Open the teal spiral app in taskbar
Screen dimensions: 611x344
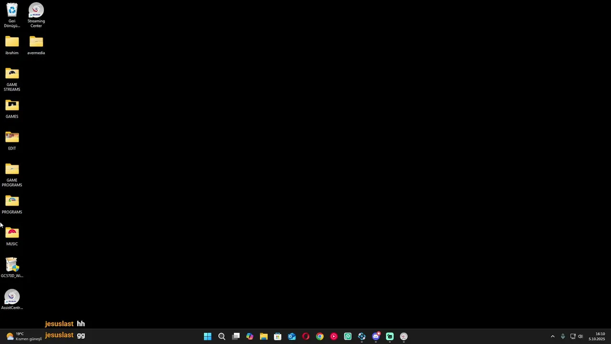point(348,336)
